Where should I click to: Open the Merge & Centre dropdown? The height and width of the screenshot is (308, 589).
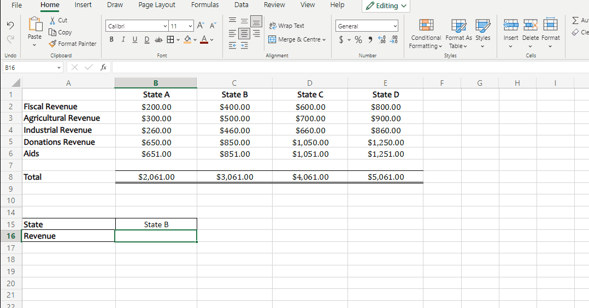324,39
